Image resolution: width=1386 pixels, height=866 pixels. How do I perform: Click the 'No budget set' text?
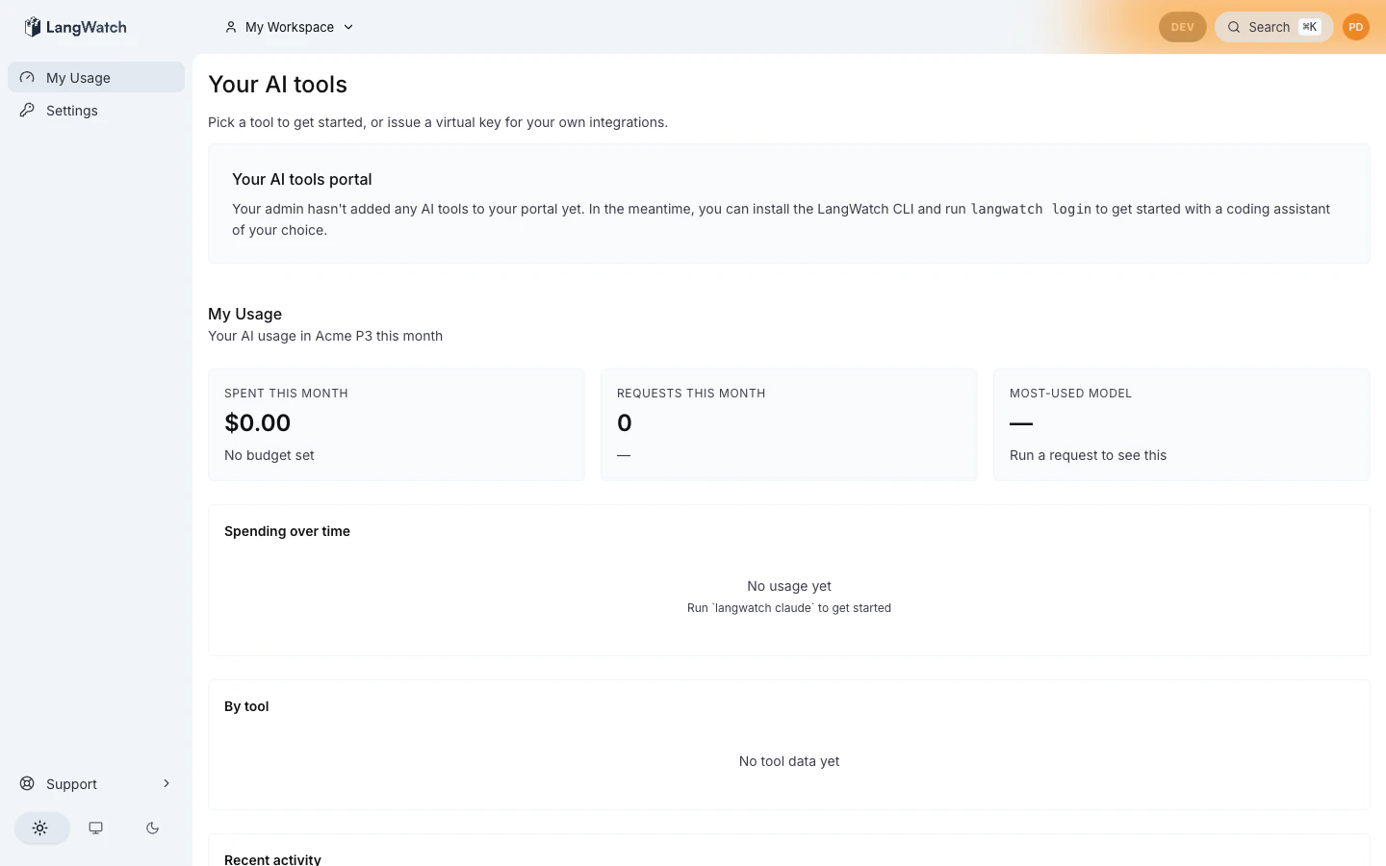click(x=269, y=455)
